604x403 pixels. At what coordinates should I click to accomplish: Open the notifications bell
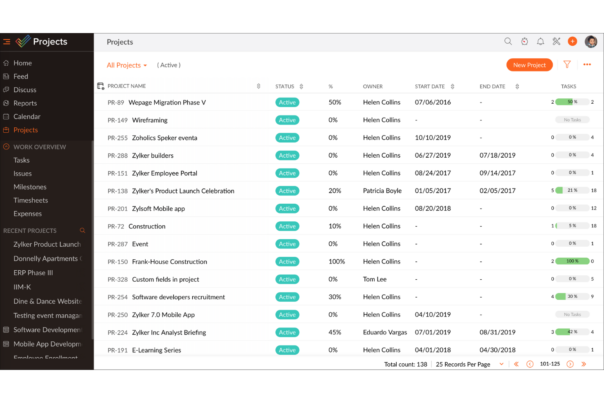(540, 41)
